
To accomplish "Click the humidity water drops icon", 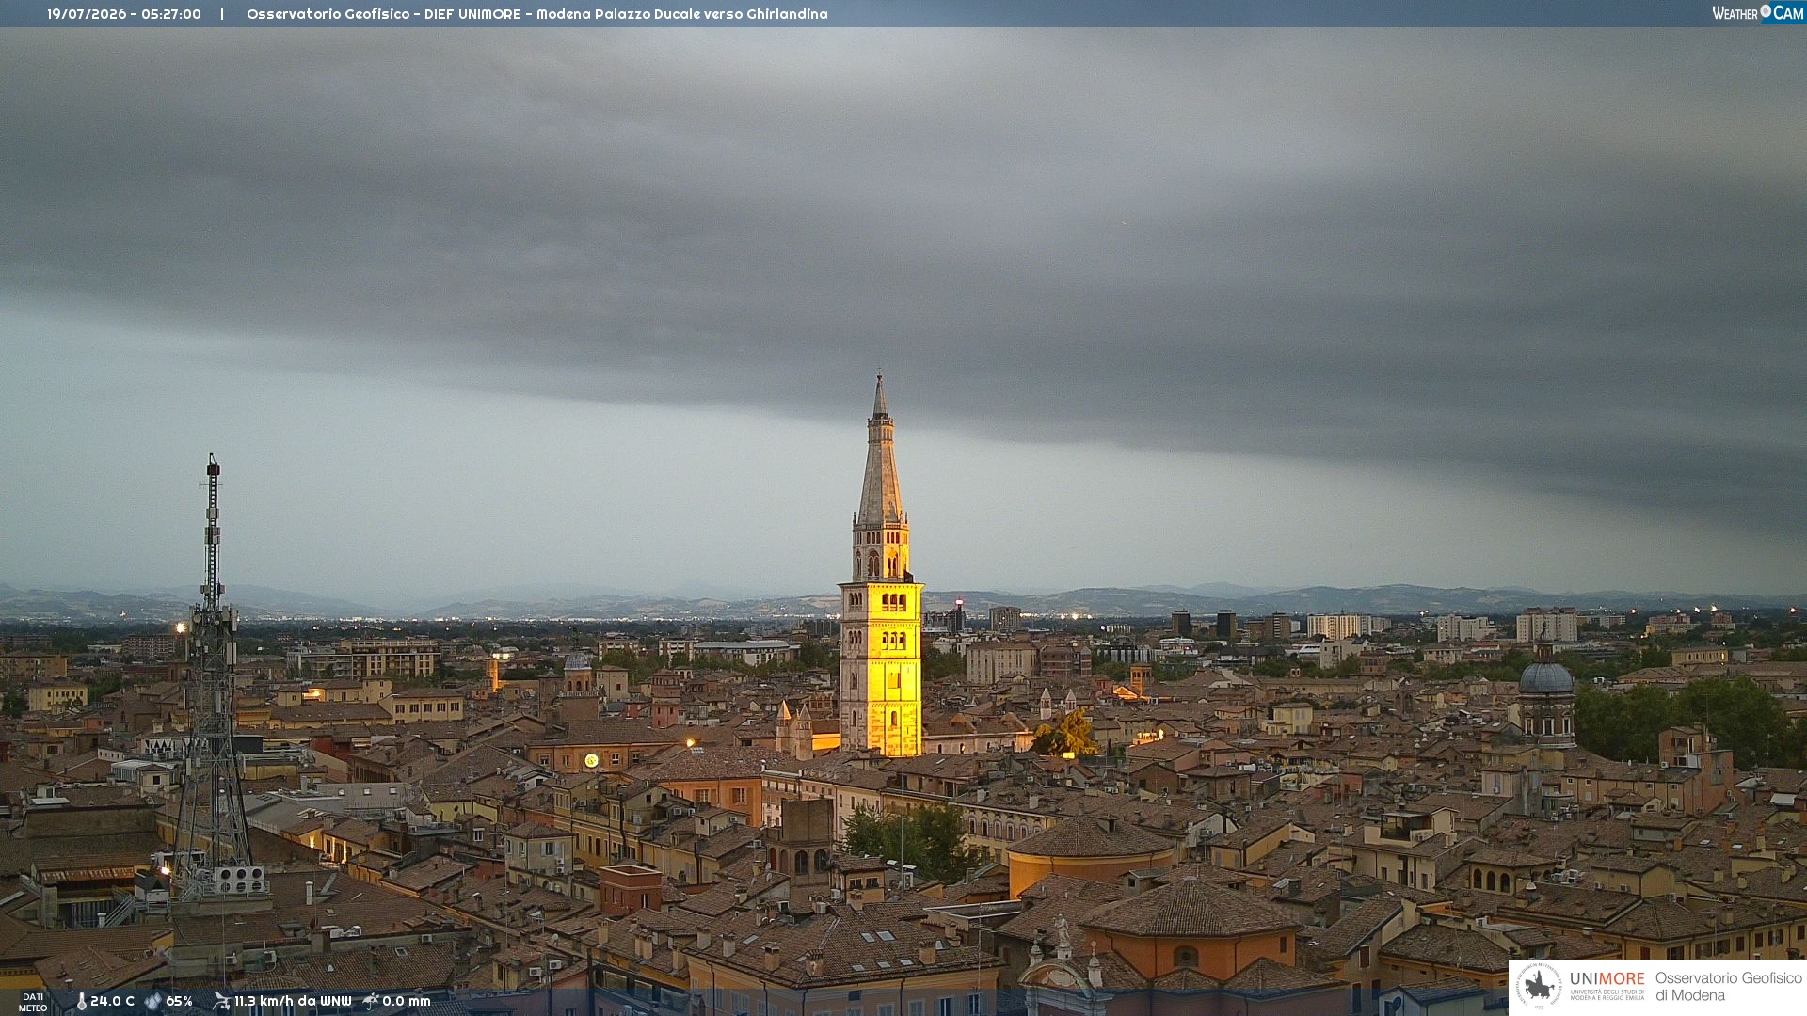I will tap(153, 1001).
